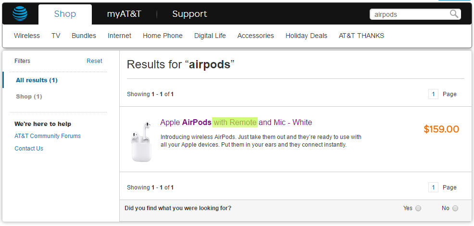Open the TV menu
Image resolution: width=474 pixels, height=226 pixels.
56,36
